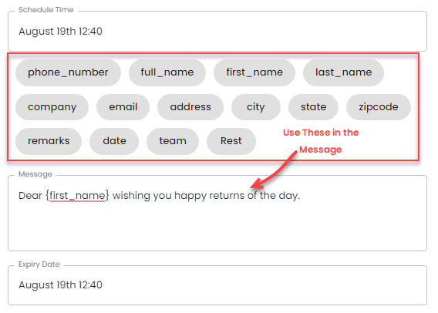Choose the team tag chip
Viewport: 438px width, 313px height.
pyautogui.click(x=173, y=141)
